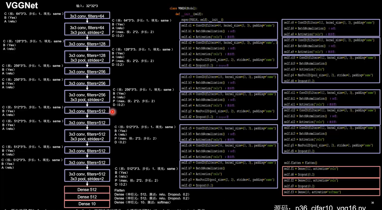Click the self.d7 Dropout(0.2) line
The width and height of the screenshot is (382, 210).
point(300,186)
